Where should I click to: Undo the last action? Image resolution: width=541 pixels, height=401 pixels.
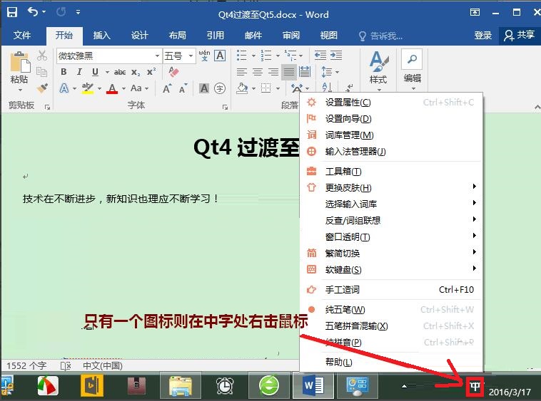tap(33, 12)
